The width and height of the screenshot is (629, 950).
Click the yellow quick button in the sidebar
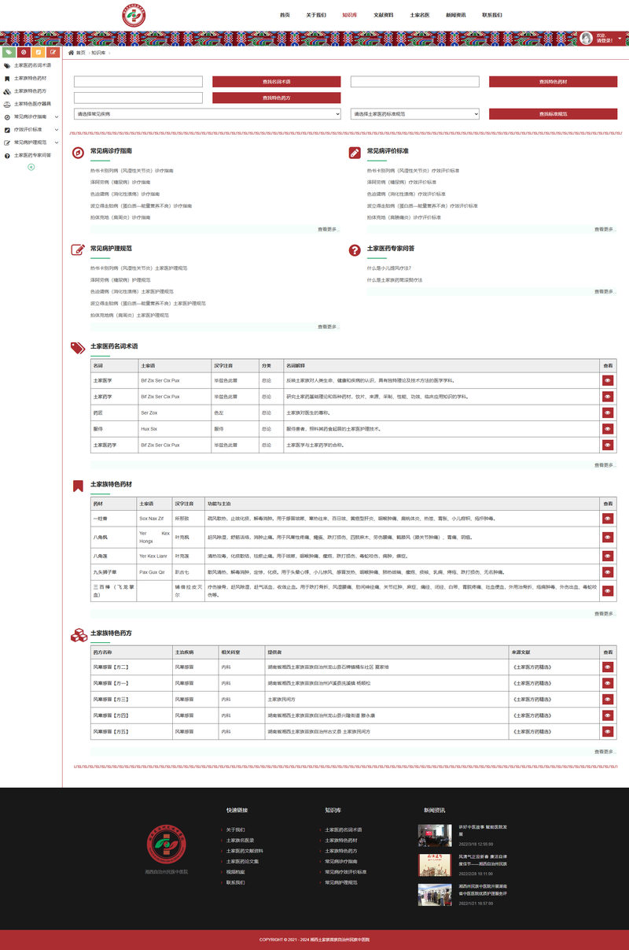click(x=38, y=52)
